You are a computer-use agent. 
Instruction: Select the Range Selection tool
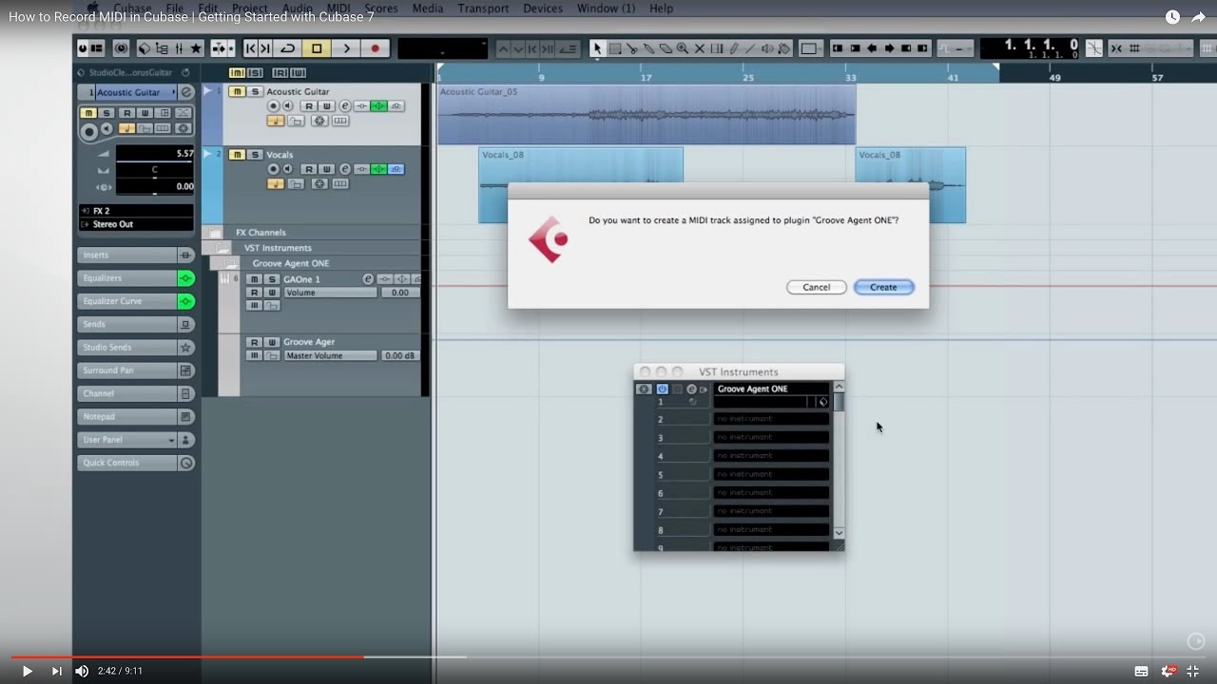(614, 48)
